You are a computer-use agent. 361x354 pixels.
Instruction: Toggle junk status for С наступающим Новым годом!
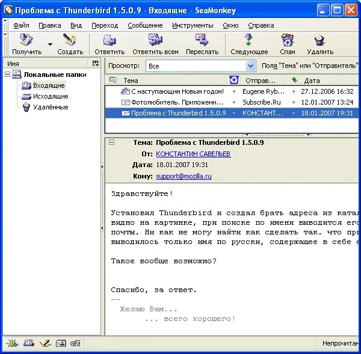[x=234, y=91]
